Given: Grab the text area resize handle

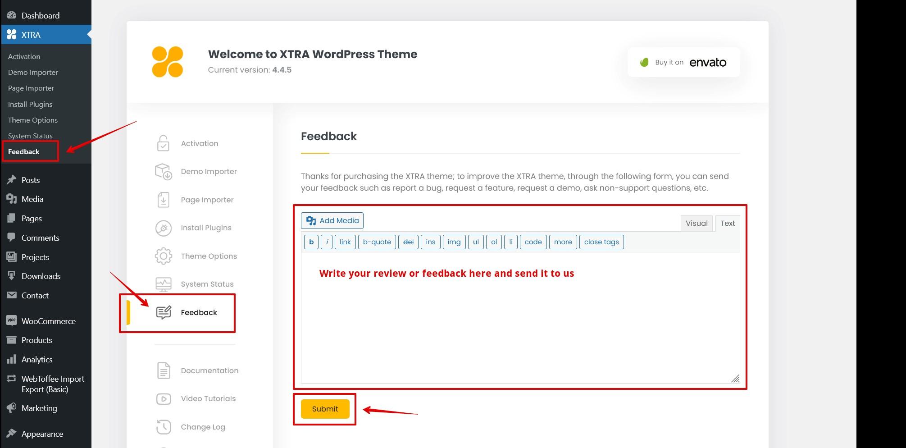Looking at the screenshot, I should pos(735,379).
